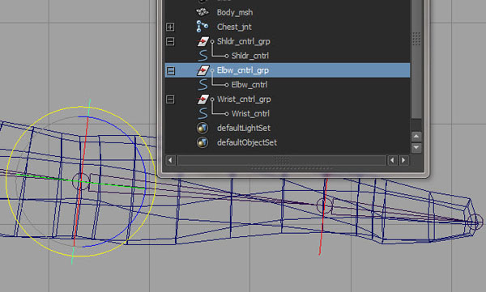Select the highlighted Elbw_cntrl_grp row
The height and width of the screenshot is (292, 486).
288,70
